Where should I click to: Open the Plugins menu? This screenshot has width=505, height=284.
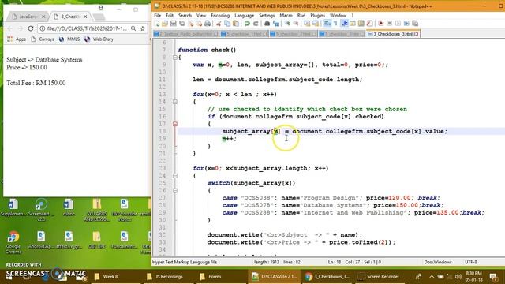[x=317, y=16]
